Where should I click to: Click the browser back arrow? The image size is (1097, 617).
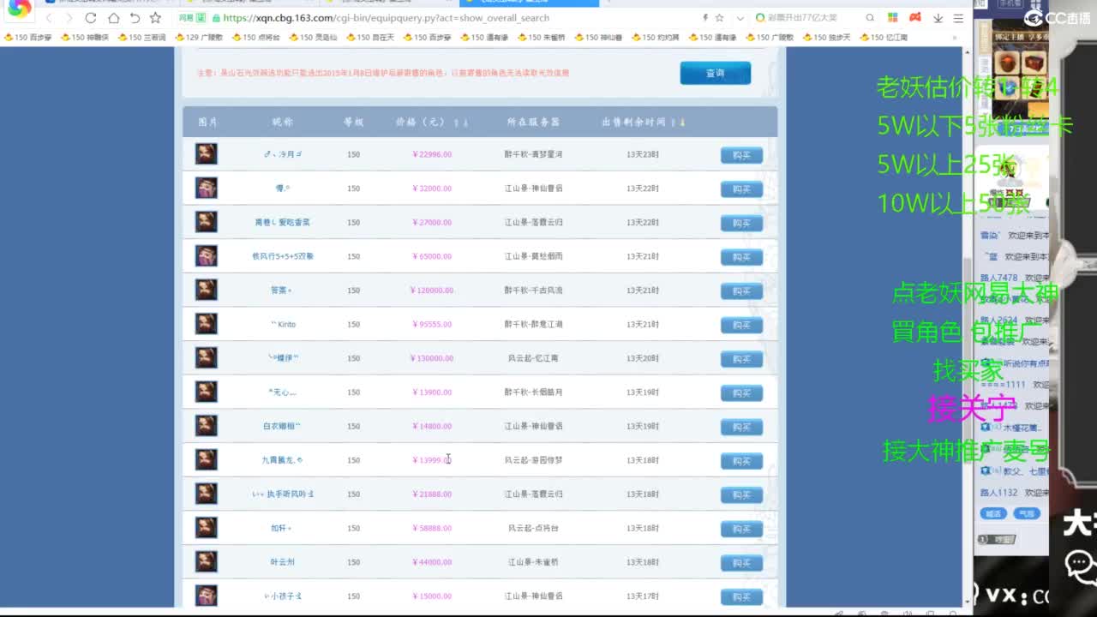tap(49, 18)
